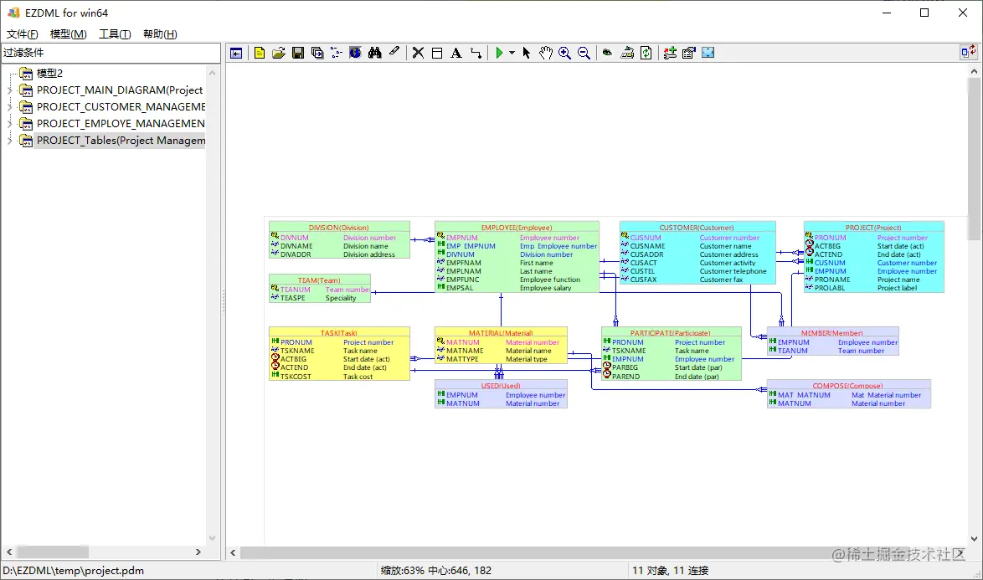Open the 帮助(H) menu
Viewport: 983px width, 580px height.
(x=160, y=33)
